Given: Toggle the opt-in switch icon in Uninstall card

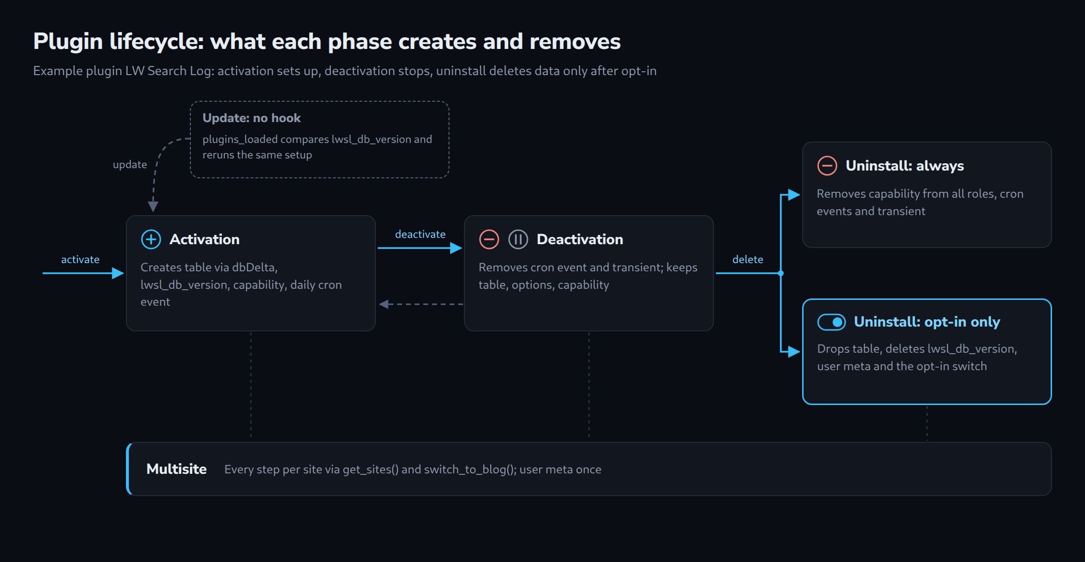Looking at the screenshot, I should [831, 322].
